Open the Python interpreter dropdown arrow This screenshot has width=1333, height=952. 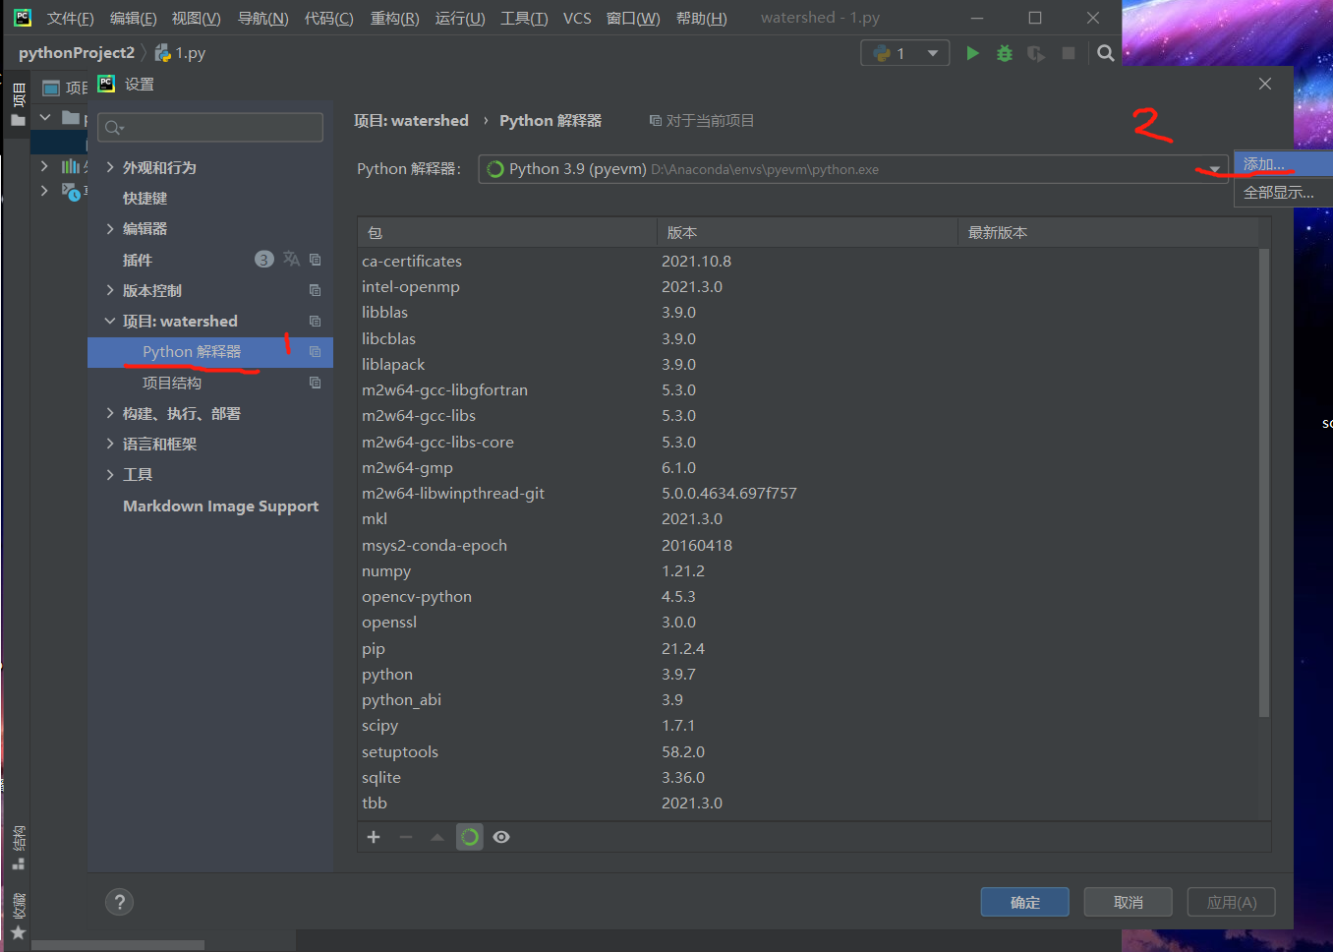(1214, 169)
